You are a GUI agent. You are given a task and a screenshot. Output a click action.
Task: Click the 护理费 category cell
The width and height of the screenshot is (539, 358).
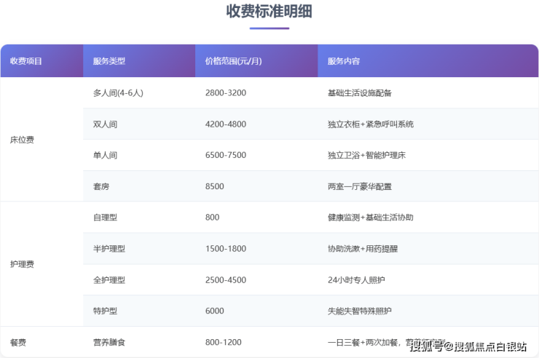coord(22,264)
